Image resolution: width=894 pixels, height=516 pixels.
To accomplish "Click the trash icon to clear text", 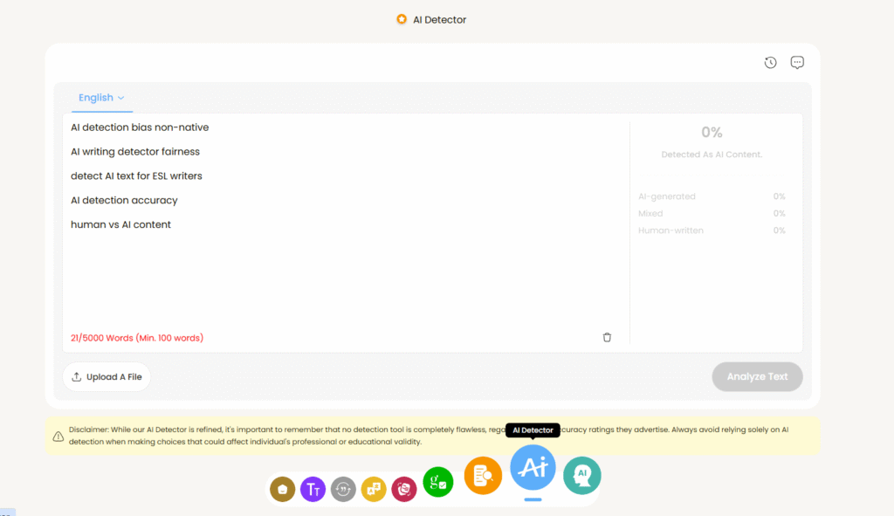I will [x=607, y=337].
